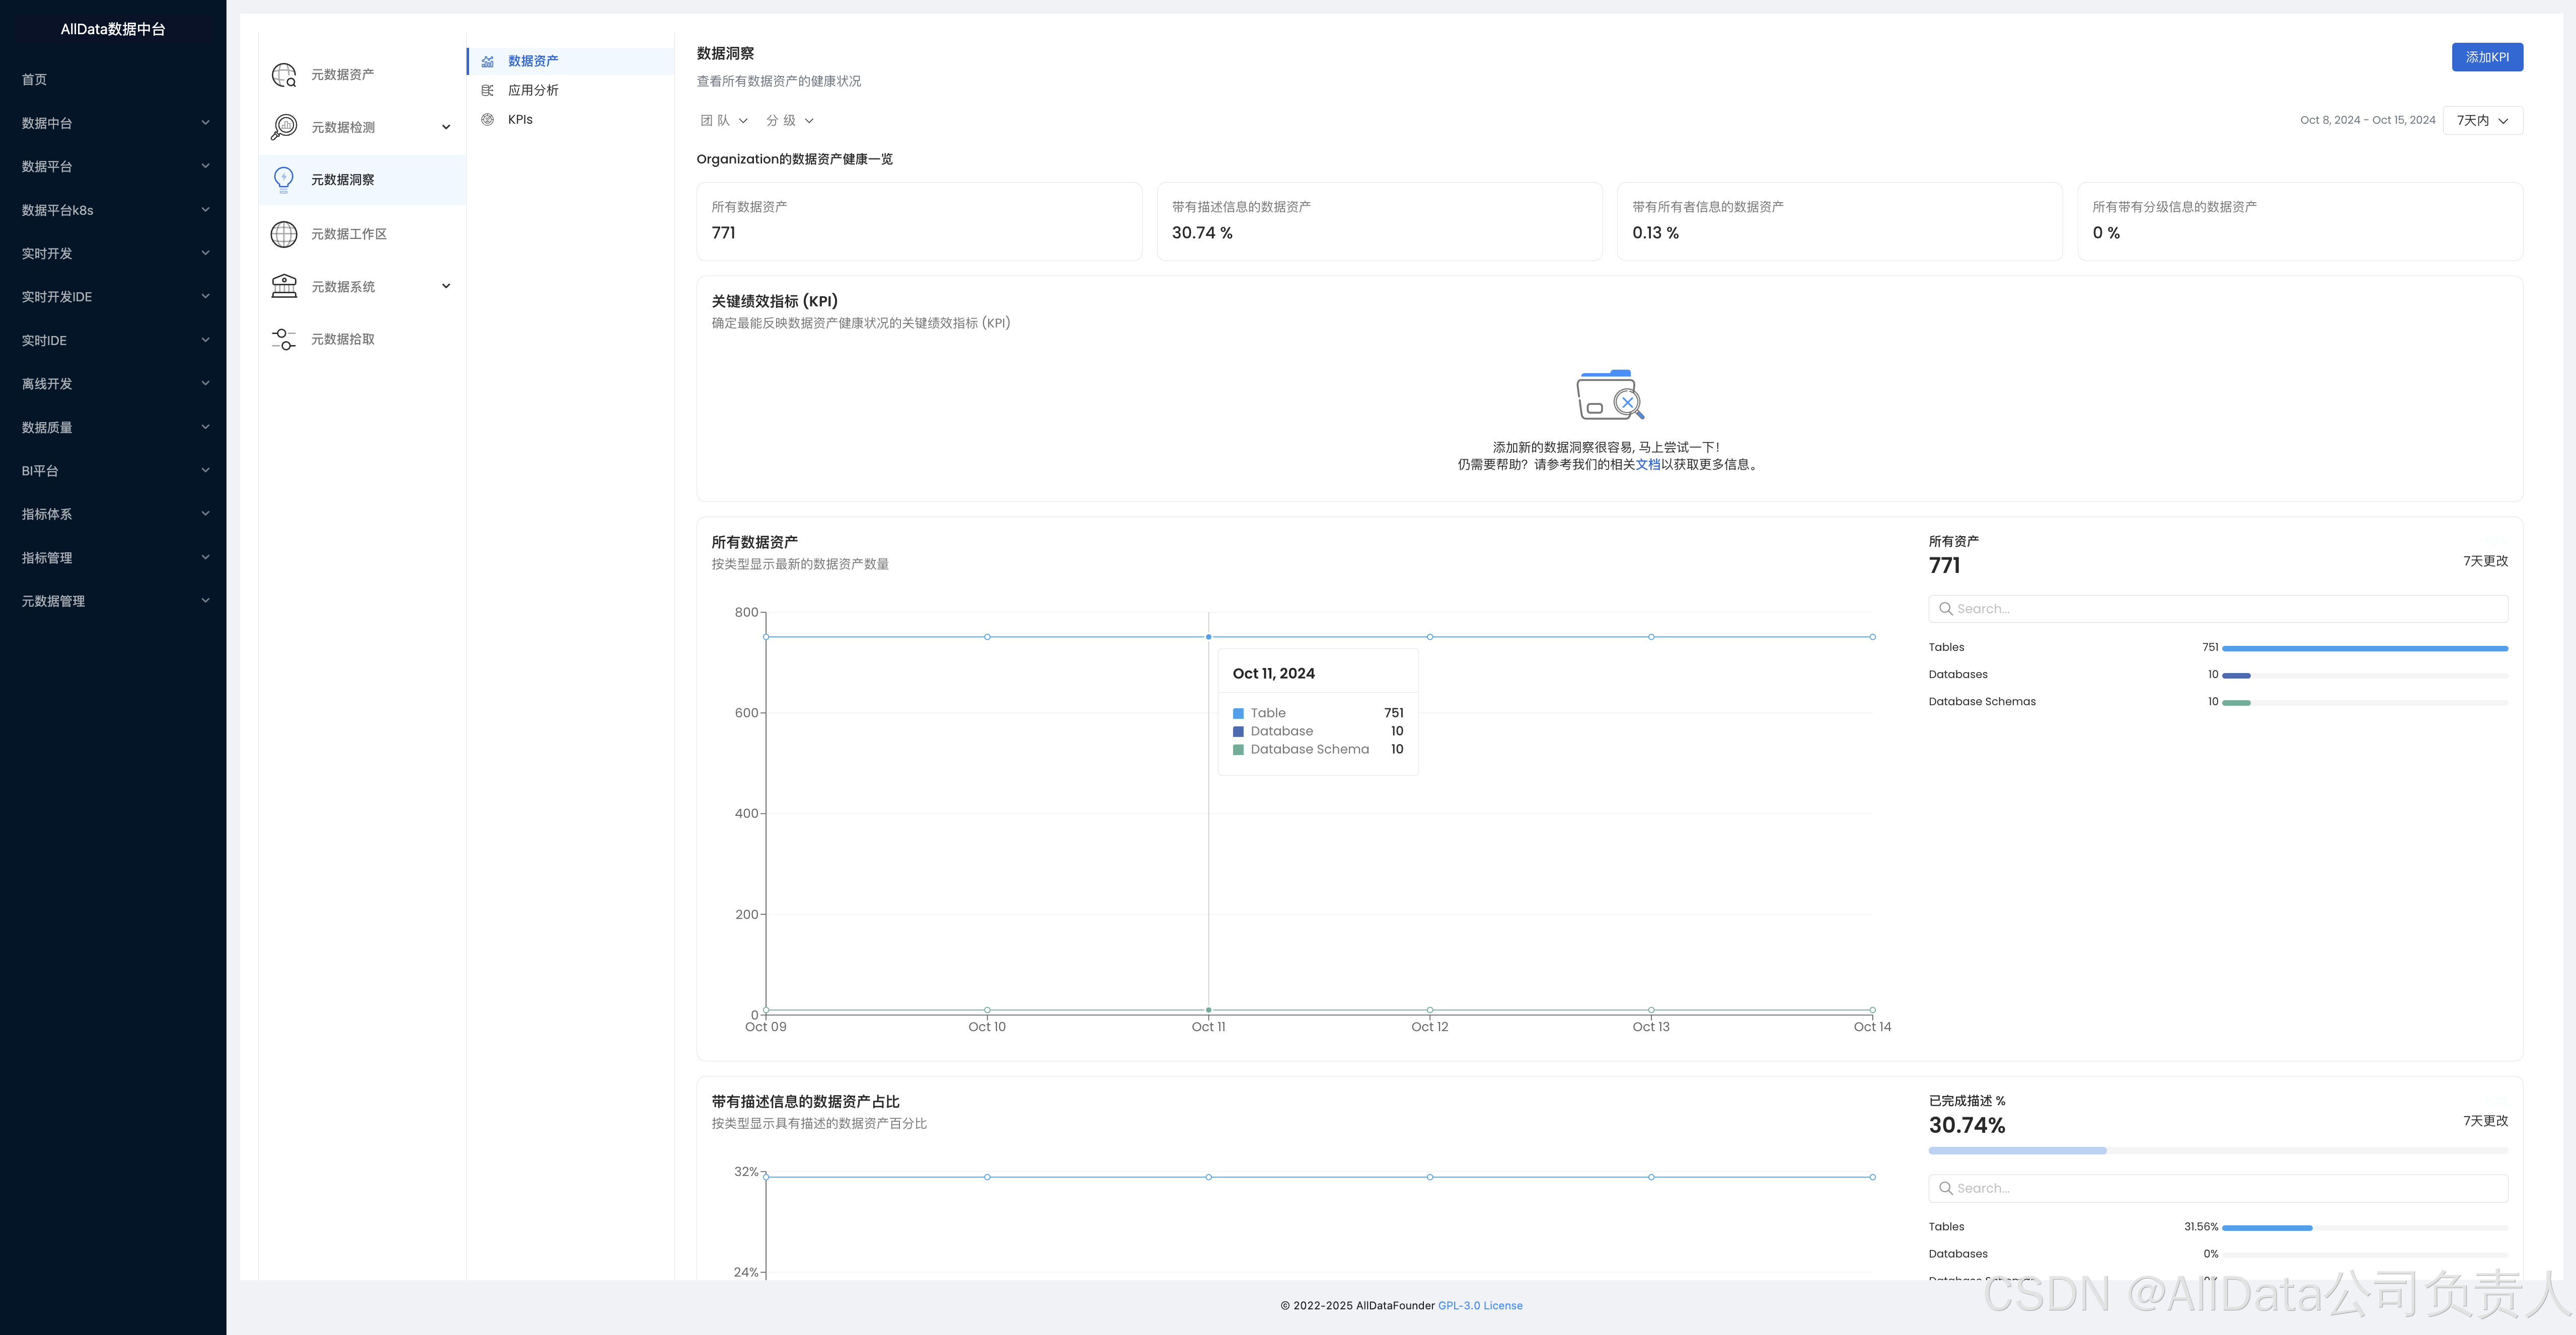
Task: Select the 数据资产 tab
Action: pyautogui.click(x=533, y=61)
